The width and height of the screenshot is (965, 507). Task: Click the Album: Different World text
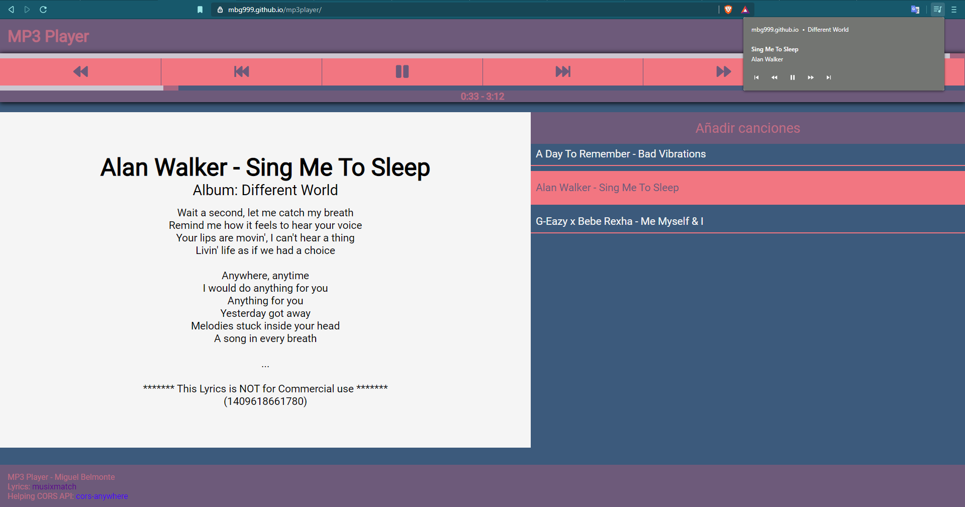(x=265, y=190)
